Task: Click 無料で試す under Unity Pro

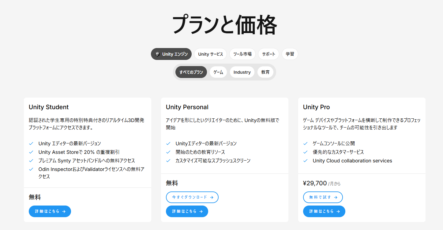Action: [x=323, y=197]
